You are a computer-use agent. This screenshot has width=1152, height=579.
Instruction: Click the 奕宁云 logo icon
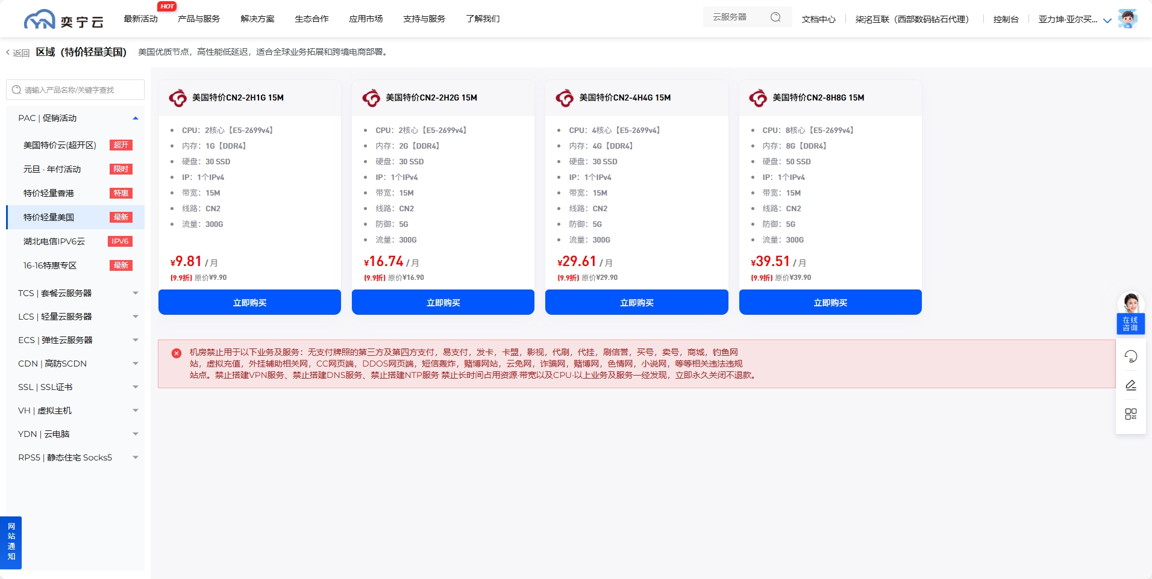(x=40, y=19)
